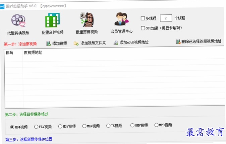Viewport: 226px width, 144px height.
Task: Select the TS视频 radio button
Action: pyautogui.click(x=108, y=126)
